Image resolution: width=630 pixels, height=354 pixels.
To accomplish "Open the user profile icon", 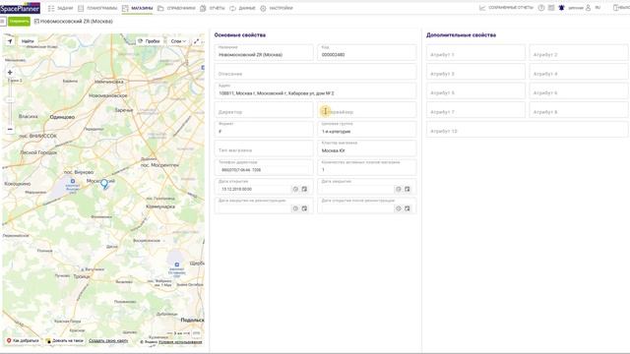I will 588,8.
